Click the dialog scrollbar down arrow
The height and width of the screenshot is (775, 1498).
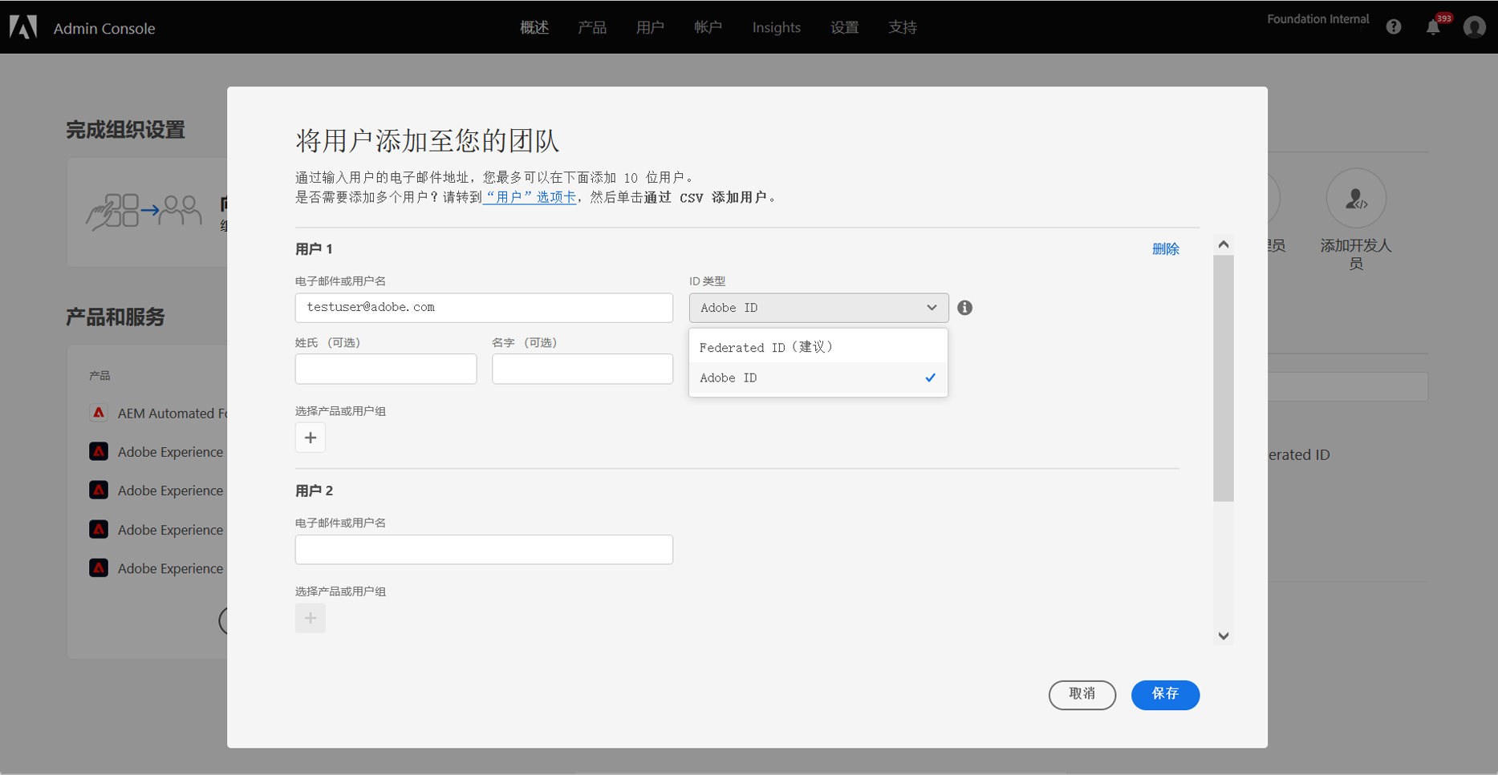[1224, 636]
